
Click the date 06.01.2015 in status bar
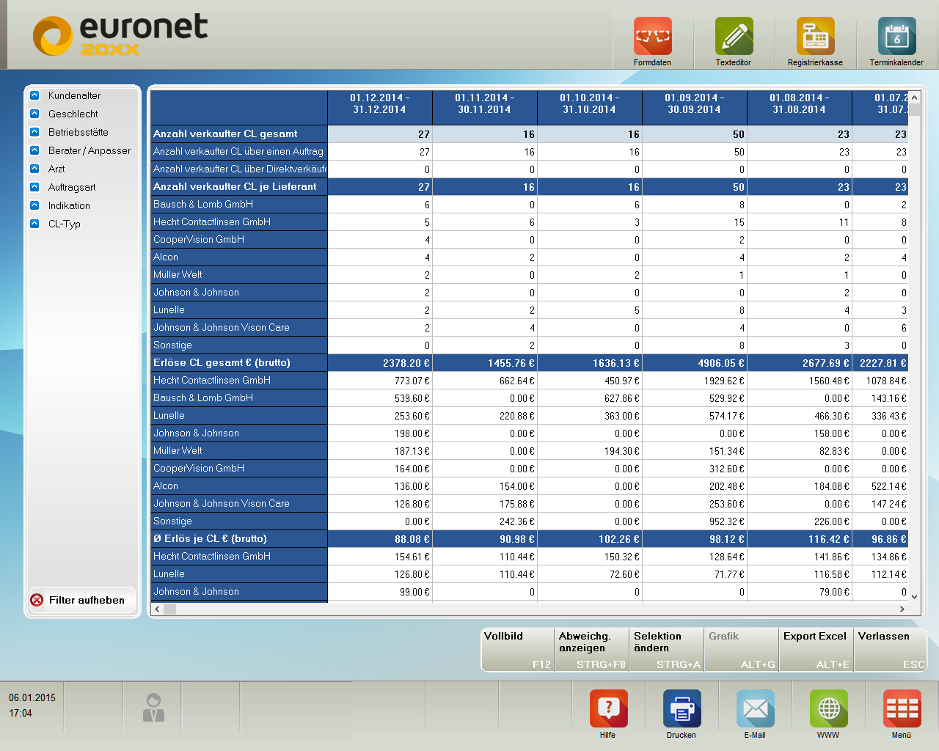point(32,697)
